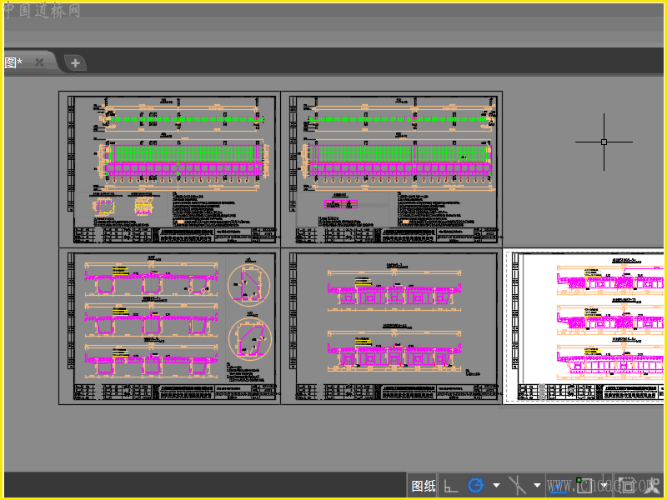Expand polar tracking angle dropdown arrow
This screenshot has width=667, height=500.
(496, 486)
